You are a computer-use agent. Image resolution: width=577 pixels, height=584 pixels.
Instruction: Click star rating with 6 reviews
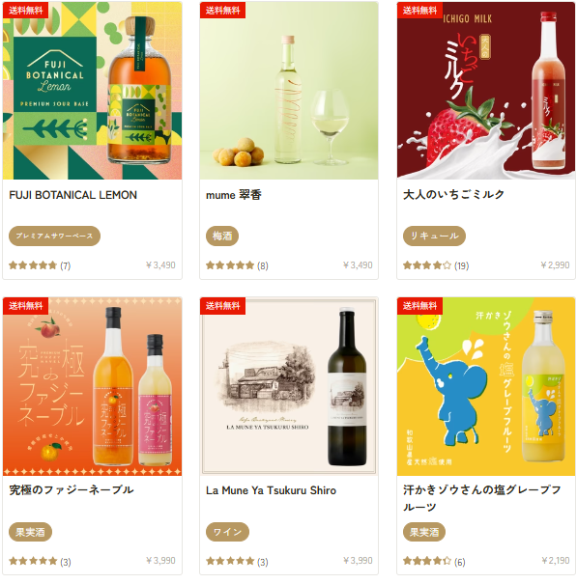[434, 561]
